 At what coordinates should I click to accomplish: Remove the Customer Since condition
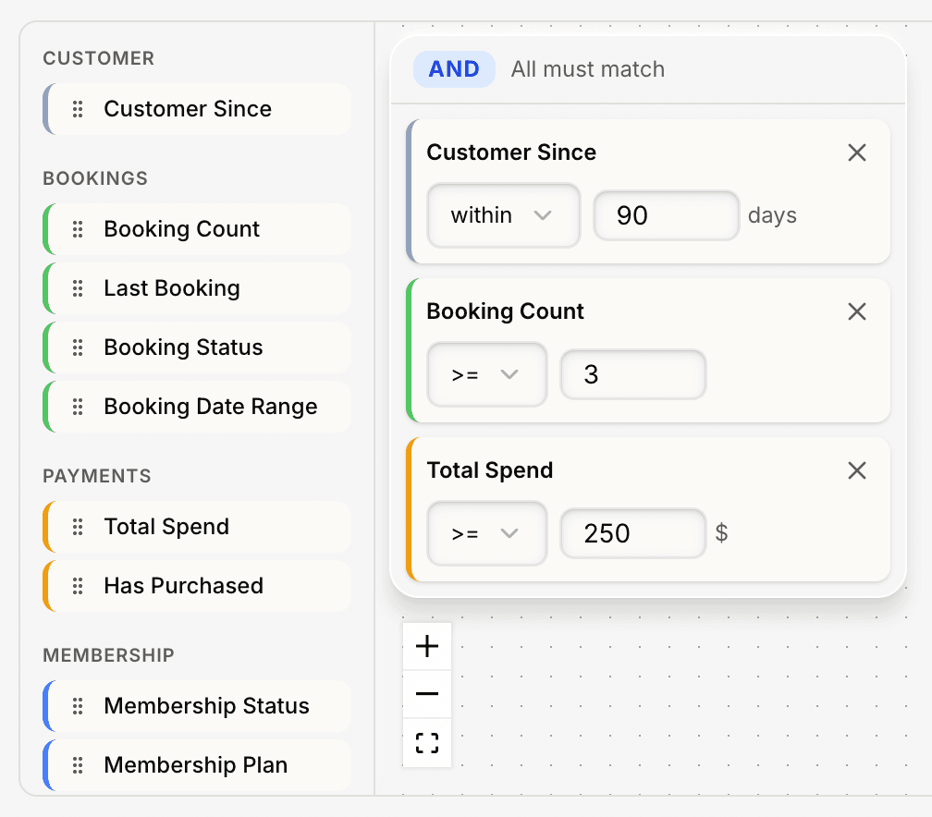[857, 152]
